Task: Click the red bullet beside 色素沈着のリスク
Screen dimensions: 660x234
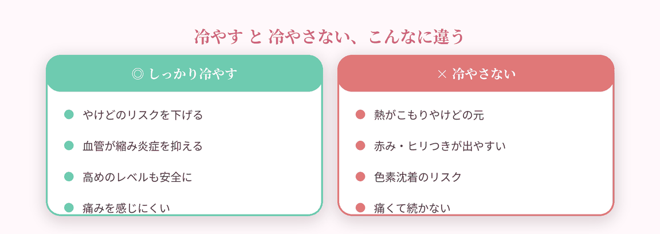Action: click(360, 176)
